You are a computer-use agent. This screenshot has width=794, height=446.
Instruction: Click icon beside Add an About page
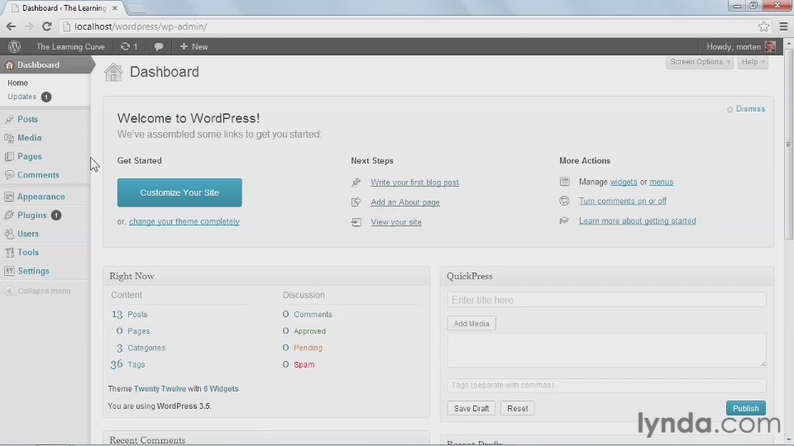(356, 202)
